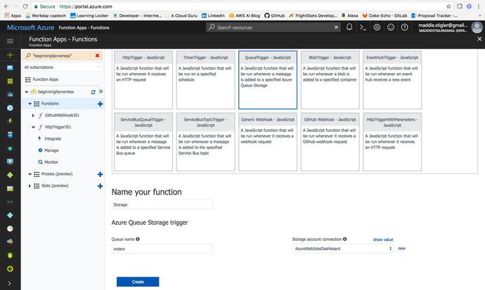Open Storage account connection dropdown
This screenshot has width=485, height=290.
[342, 249]
